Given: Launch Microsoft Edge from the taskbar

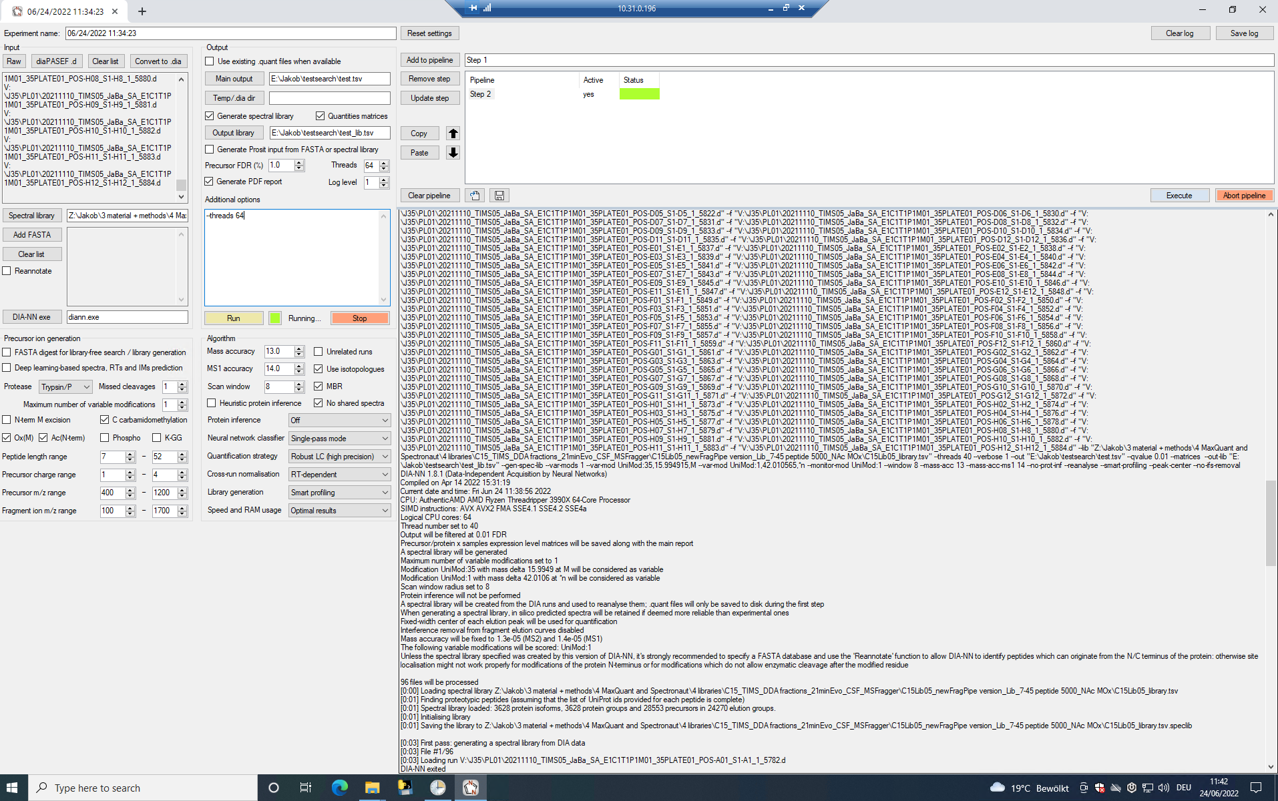Looking at the screenshot, I should (x=340, y=788).
